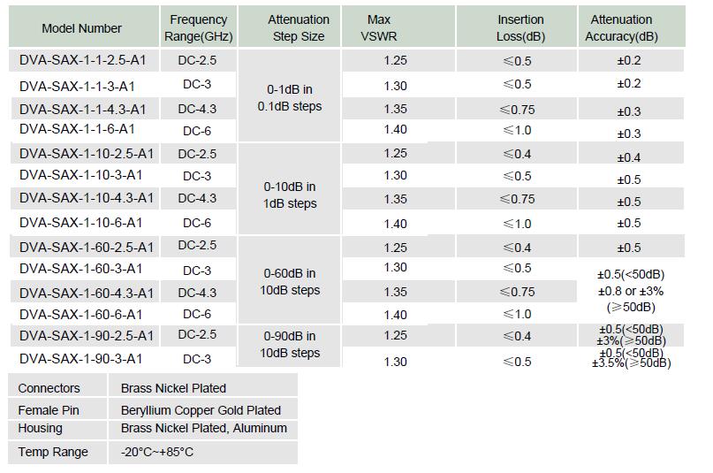Select the Attenuation Accuracy(dB) header
This screenshot has height=473, width=713.
621,28
